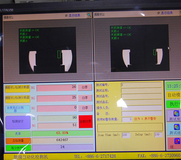The height and width of the screenshot is (160, 181).
Task: Click the green ROI box in camera 1 image
Action: [x=59, y=54]
